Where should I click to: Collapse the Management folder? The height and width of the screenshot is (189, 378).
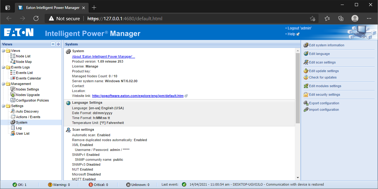coord(3,84)
